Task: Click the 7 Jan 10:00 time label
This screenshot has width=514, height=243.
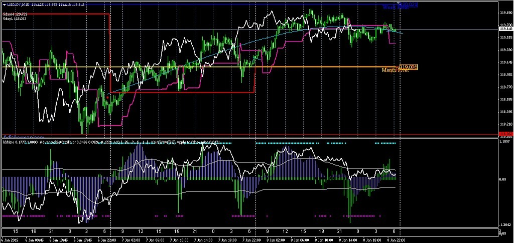Action: 180,239
